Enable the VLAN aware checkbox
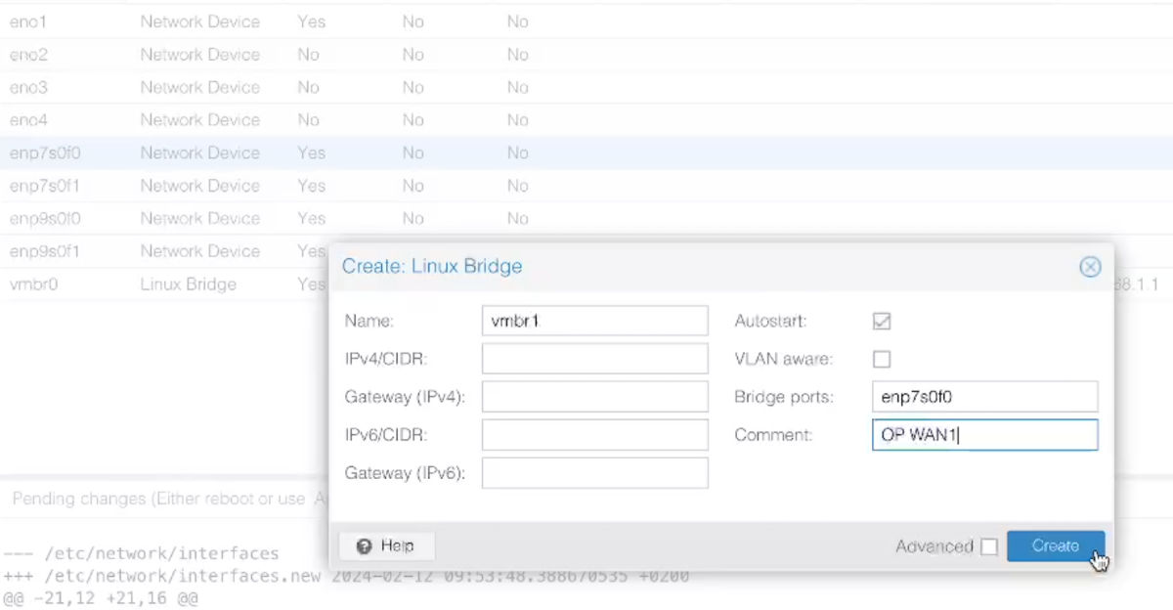This screenshot has width=1173, height=610. pos(881,359)
